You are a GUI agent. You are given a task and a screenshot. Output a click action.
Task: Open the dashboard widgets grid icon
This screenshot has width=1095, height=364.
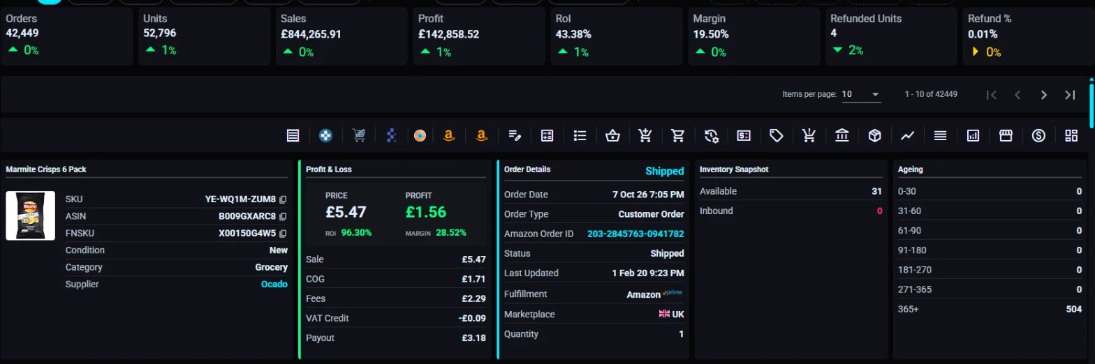(1071, 136)
